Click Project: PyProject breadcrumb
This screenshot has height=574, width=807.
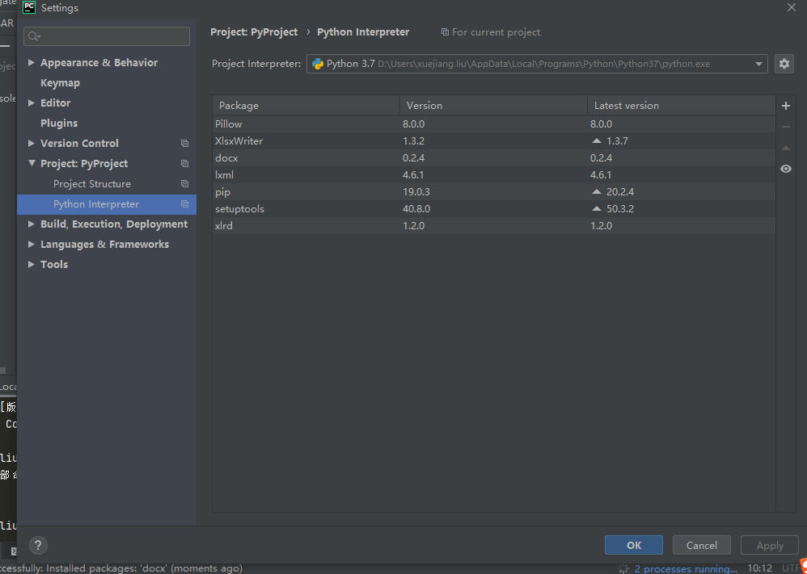click(254, 31)
